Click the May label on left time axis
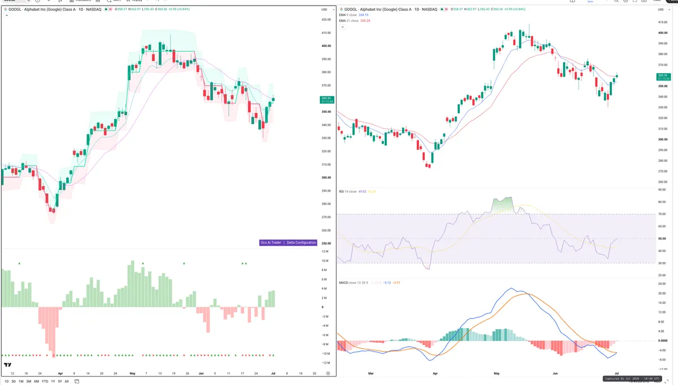Screen dimensions: 678x385 click(x=133, y=373)
